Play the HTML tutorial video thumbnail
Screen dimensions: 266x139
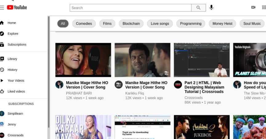202,60
